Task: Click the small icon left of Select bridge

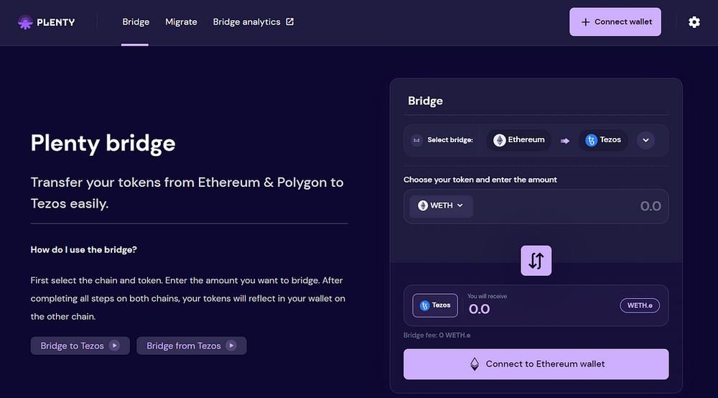Action: (x=416, y=140)
